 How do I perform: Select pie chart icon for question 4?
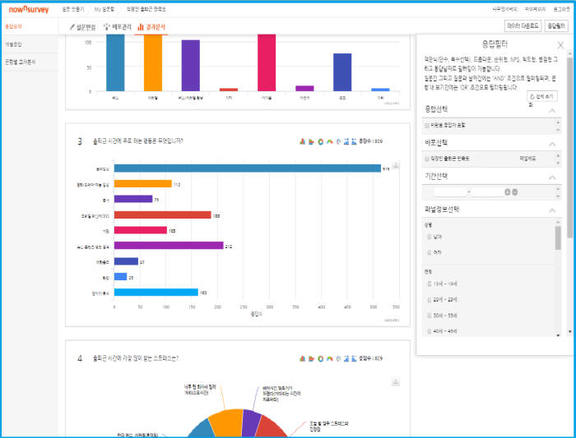coord(338,358)
